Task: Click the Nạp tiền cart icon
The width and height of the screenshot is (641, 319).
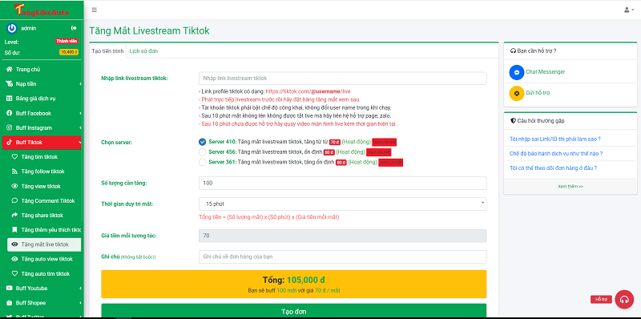Action: [9, 84]
